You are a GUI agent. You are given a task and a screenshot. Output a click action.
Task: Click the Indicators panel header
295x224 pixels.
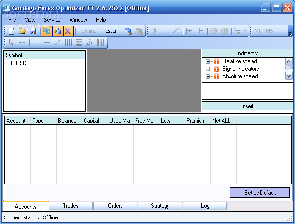[x=247, y=53]
